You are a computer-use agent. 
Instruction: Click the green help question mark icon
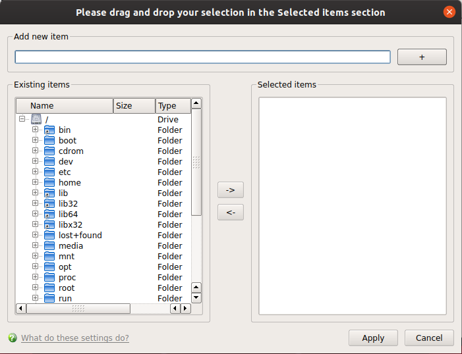pyautogui.click(x=13, y=338)
